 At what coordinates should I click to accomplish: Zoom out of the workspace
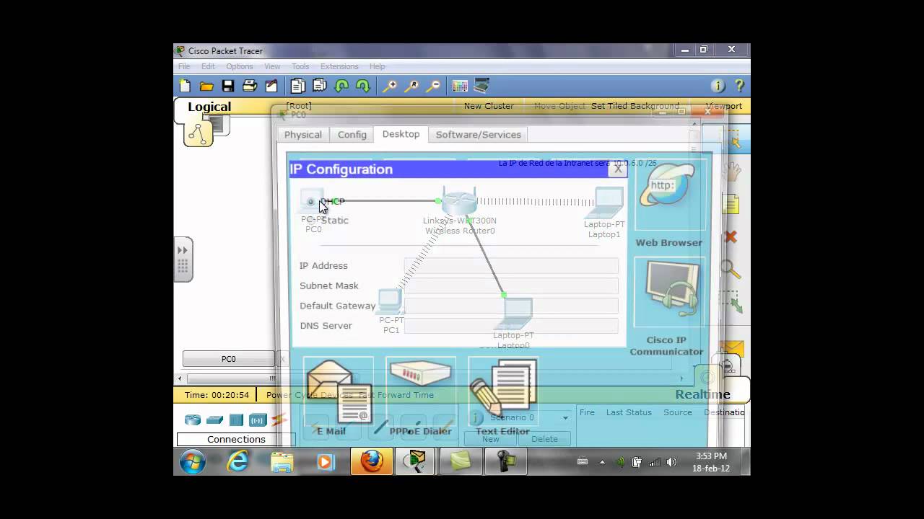click(433, 86)
